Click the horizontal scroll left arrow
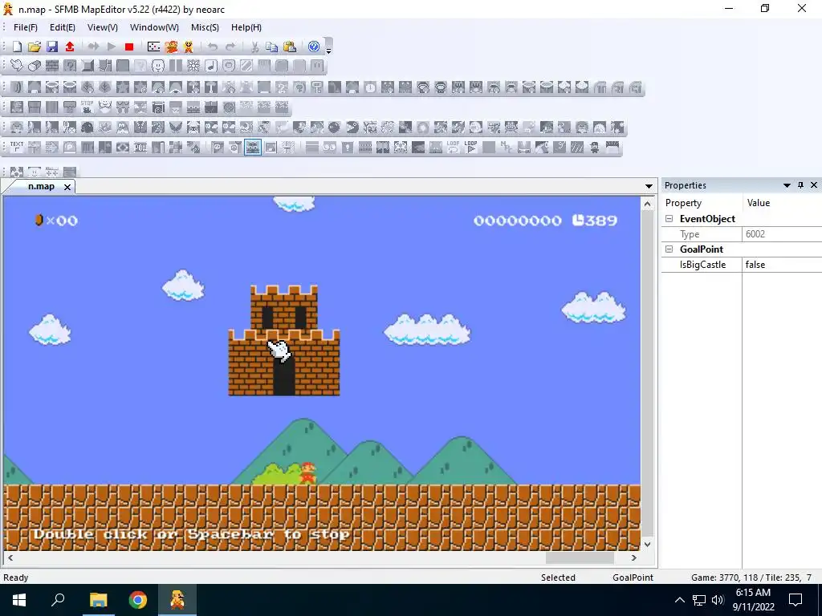The height and width of the screenshot is (616, 822). [10, 558]
